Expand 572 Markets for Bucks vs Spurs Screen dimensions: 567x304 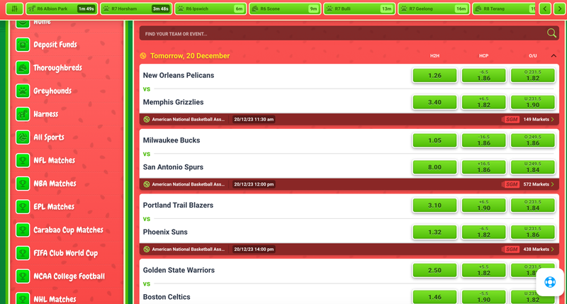[x=539, y=184]
